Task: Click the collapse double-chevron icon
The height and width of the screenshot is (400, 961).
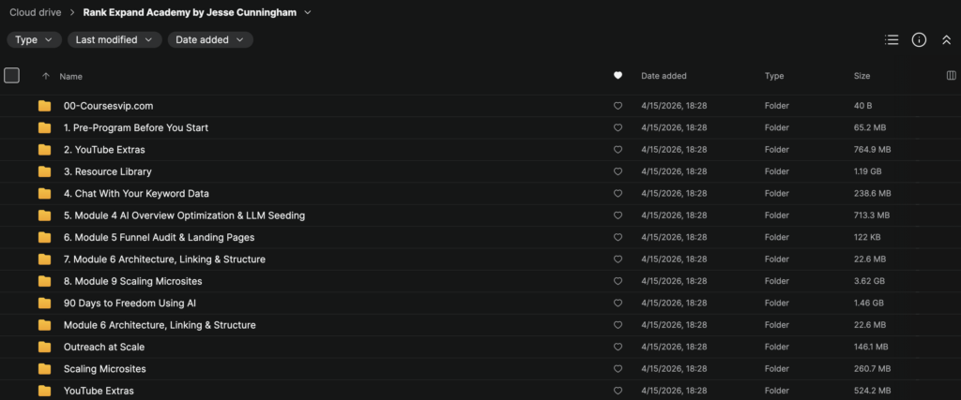Action: (x=946, y=39)
